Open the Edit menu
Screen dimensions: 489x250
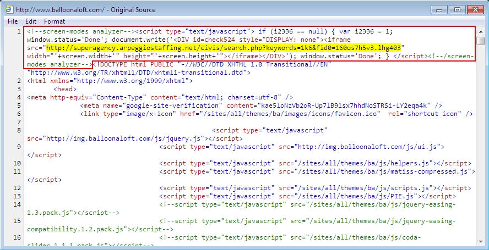coord(31,21)
